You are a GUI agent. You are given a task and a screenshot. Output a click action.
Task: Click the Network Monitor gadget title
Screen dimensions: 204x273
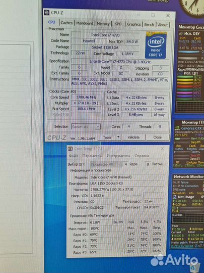tap(189, 176)
